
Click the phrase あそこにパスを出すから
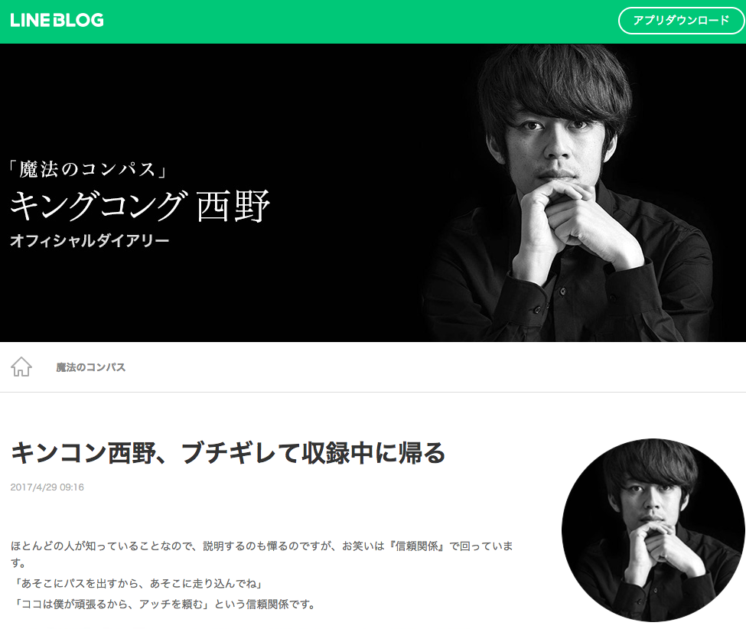coord(81,583)
